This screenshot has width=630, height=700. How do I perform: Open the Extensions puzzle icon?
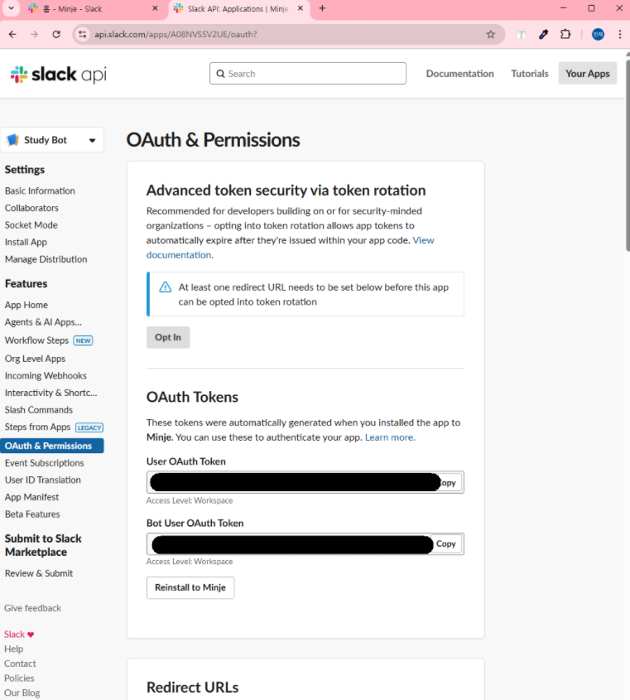[x=565, y=34]
